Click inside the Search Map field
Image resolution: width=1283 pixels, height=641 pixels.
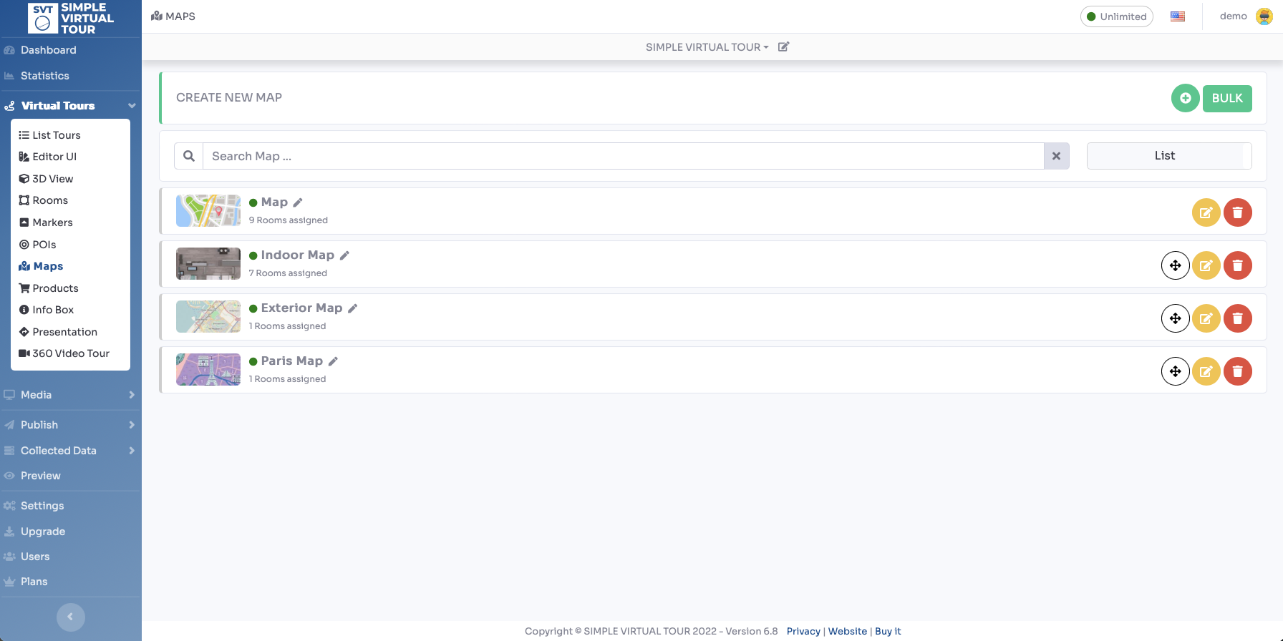[x=623, y=156]
